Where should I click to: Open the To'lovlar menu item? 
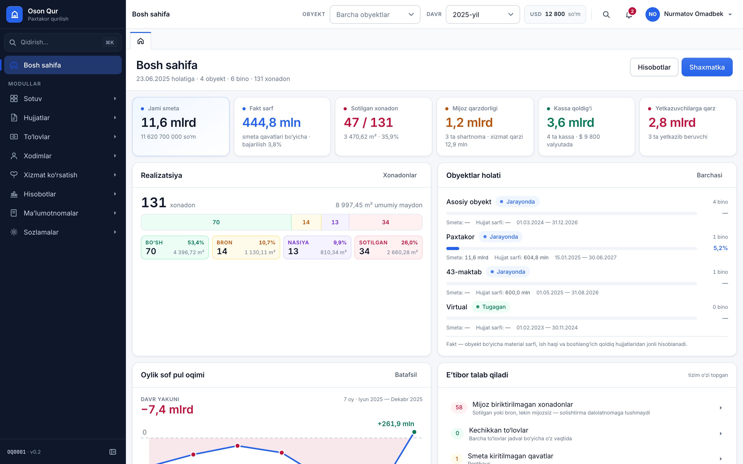point(63,137)
